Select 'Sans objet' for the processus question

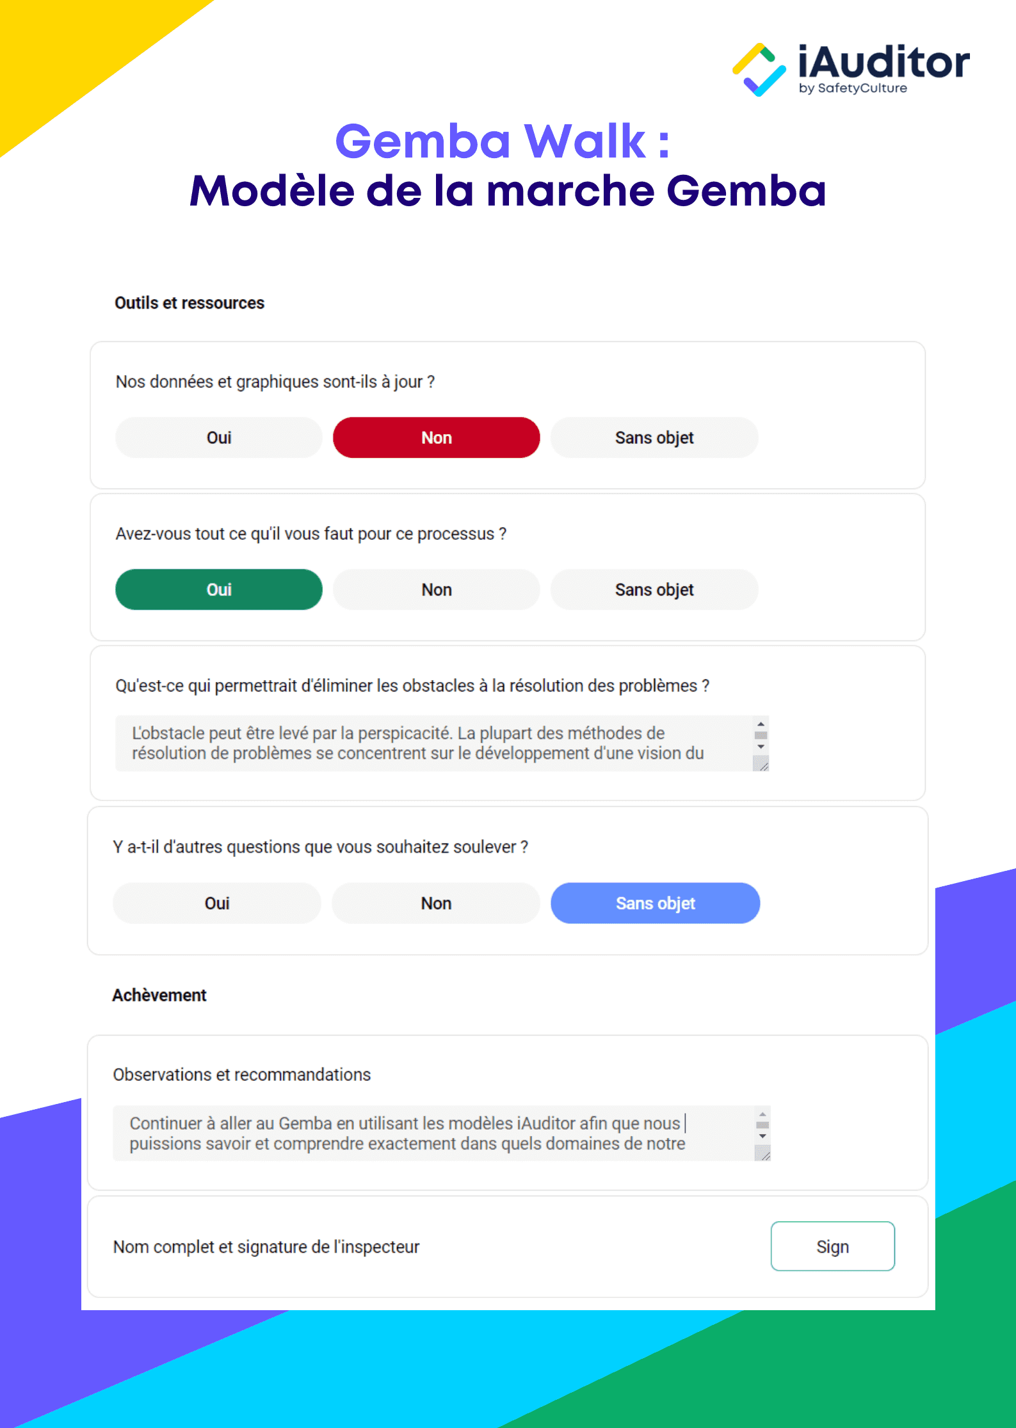click(654, 589)
